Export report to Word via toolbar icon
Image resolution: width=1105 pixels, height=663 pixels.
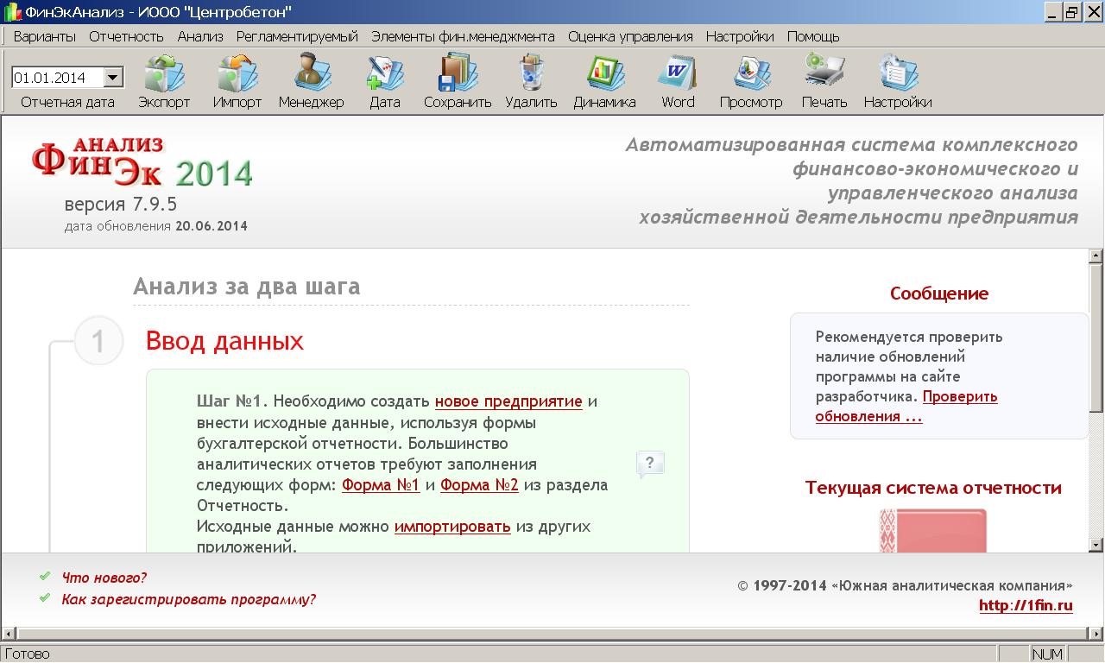(x=677, y=78)
